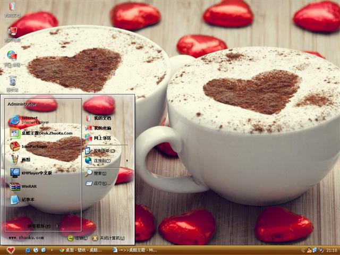Switch to 桌酷主题 taskbar window button
Screen dimensions: 340x255
click(135, 250)
